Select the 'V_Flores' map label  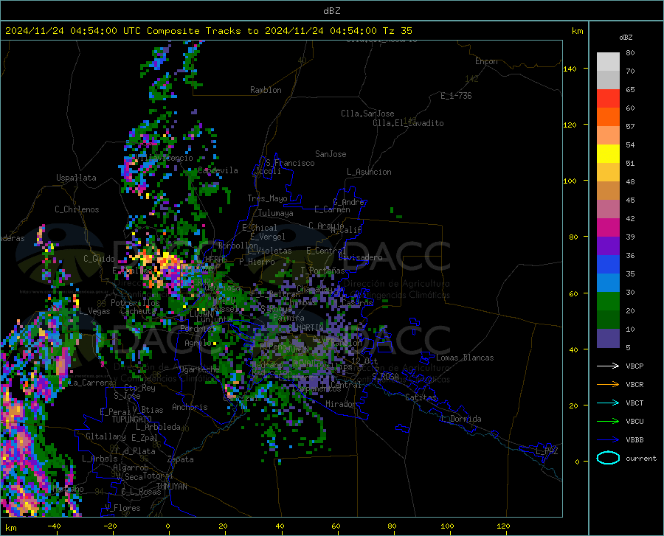click(122, 508)
